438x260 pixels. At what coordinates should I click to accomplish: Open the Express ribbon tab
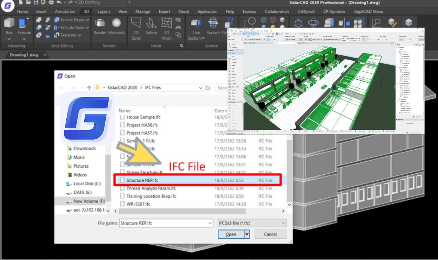click(249, 12)
